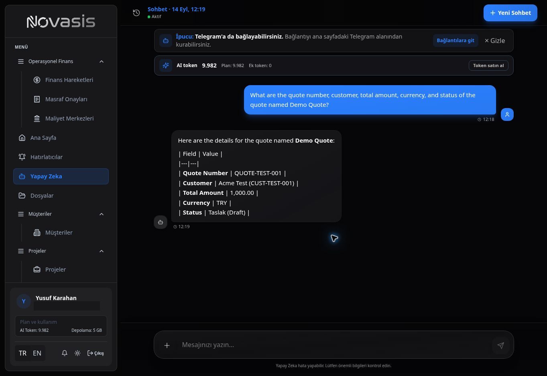Click the send message paper plane icon
The image size is (547, 376).
[500, 345]
